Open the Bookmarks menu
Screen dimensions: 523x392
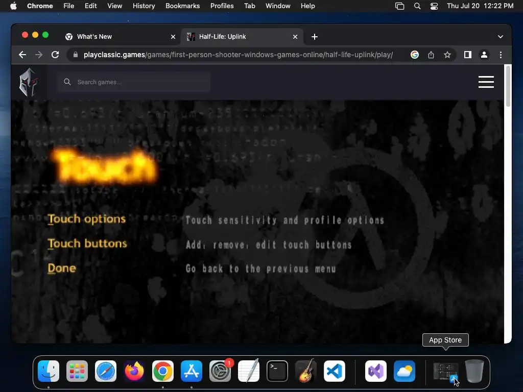point(182,6)
